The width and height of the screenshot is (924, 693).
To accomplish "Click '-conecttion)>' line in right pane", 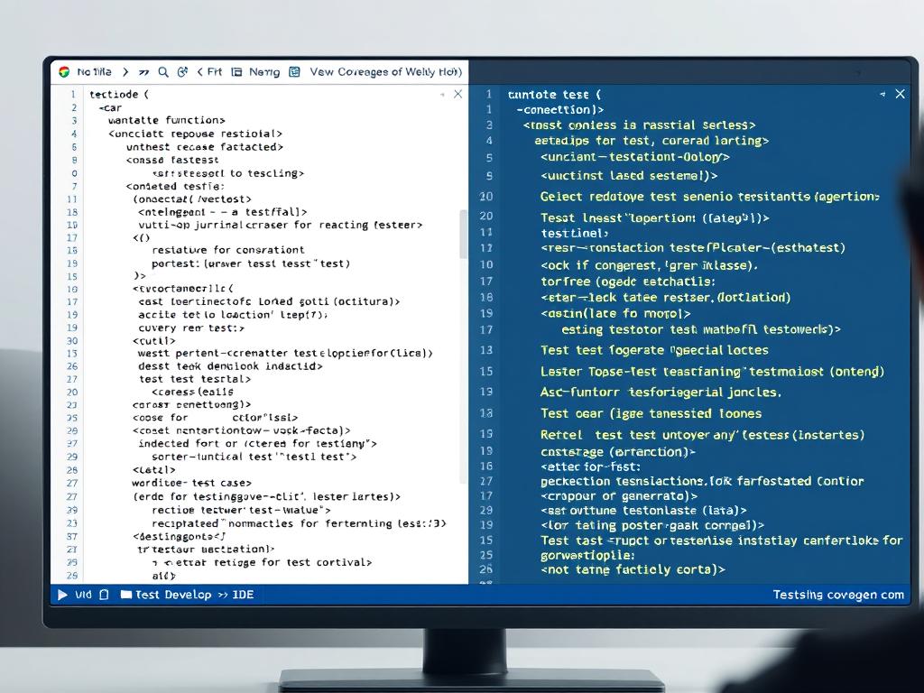I will (x=559, y=109).
